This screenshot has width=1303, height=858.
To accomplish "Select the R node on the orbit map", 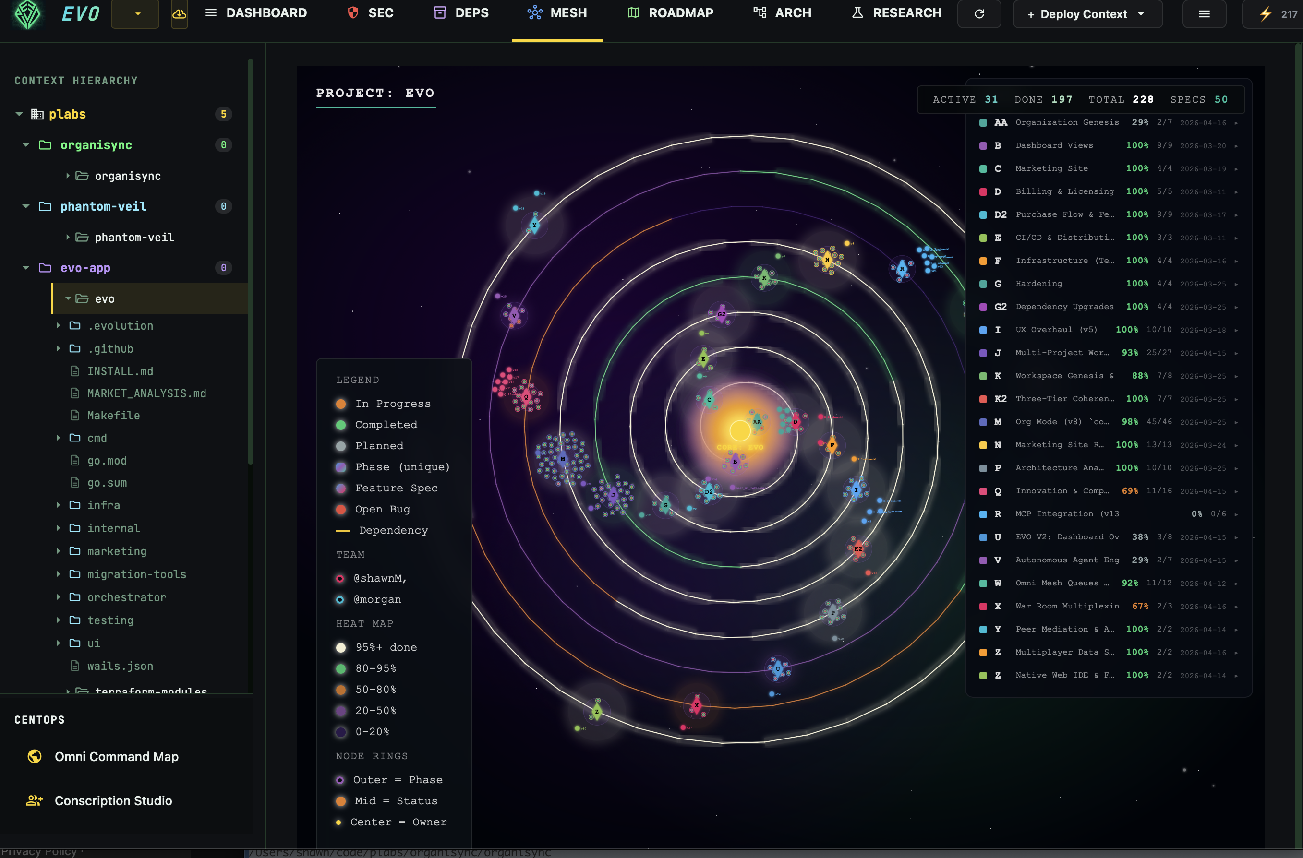I will 902,269.
